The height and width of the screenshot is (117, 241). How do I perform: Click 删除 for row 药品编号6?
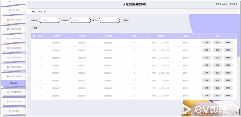(x=228, y=58)
